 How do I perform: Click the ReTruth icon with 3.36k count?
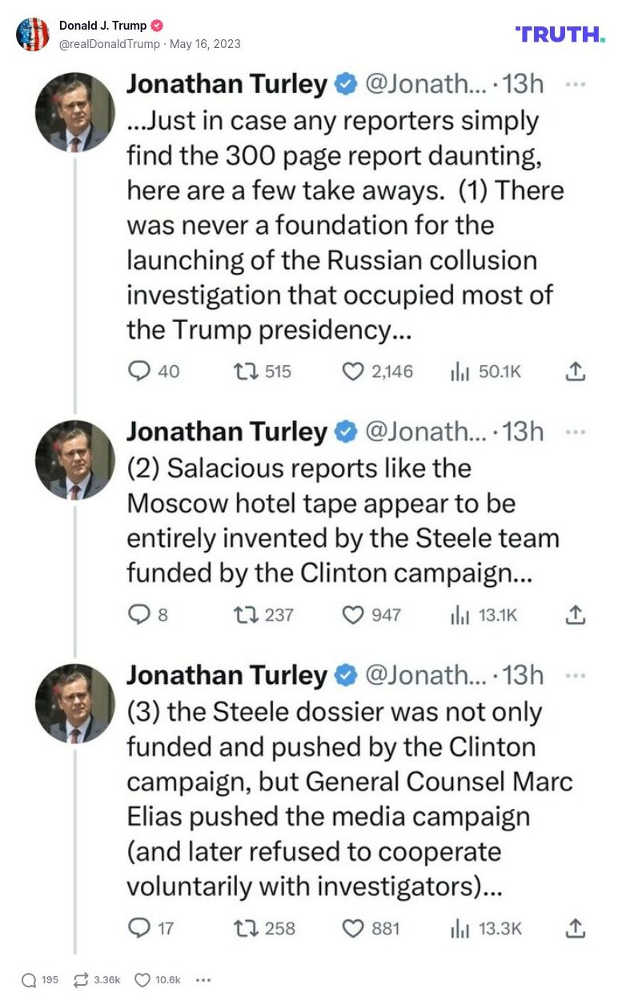point(81,980)
